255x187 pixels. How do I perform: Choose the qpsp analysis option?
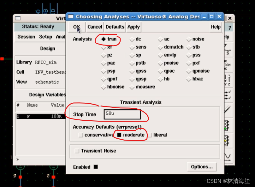click(132, 79)
